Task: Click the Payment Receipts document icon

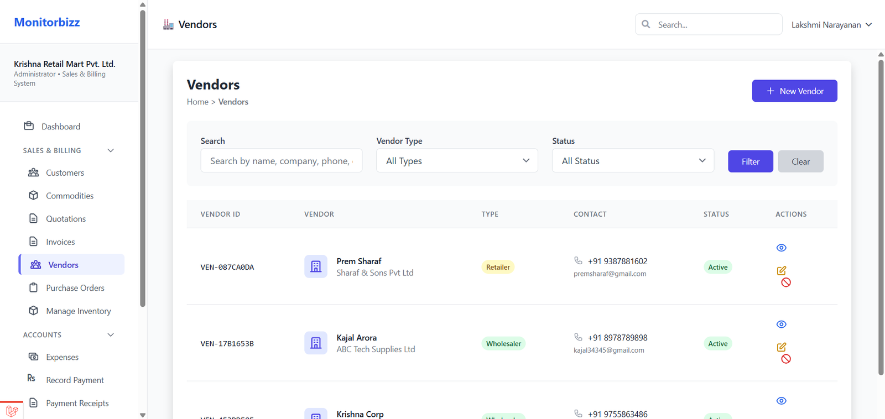Action: pyautogui.click(x=33, y=403)
